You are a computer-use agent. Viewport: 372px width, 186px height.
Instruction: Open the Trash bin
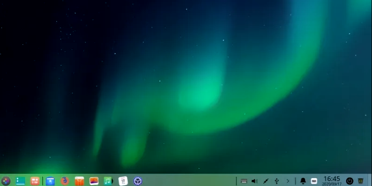click(361, 181)
